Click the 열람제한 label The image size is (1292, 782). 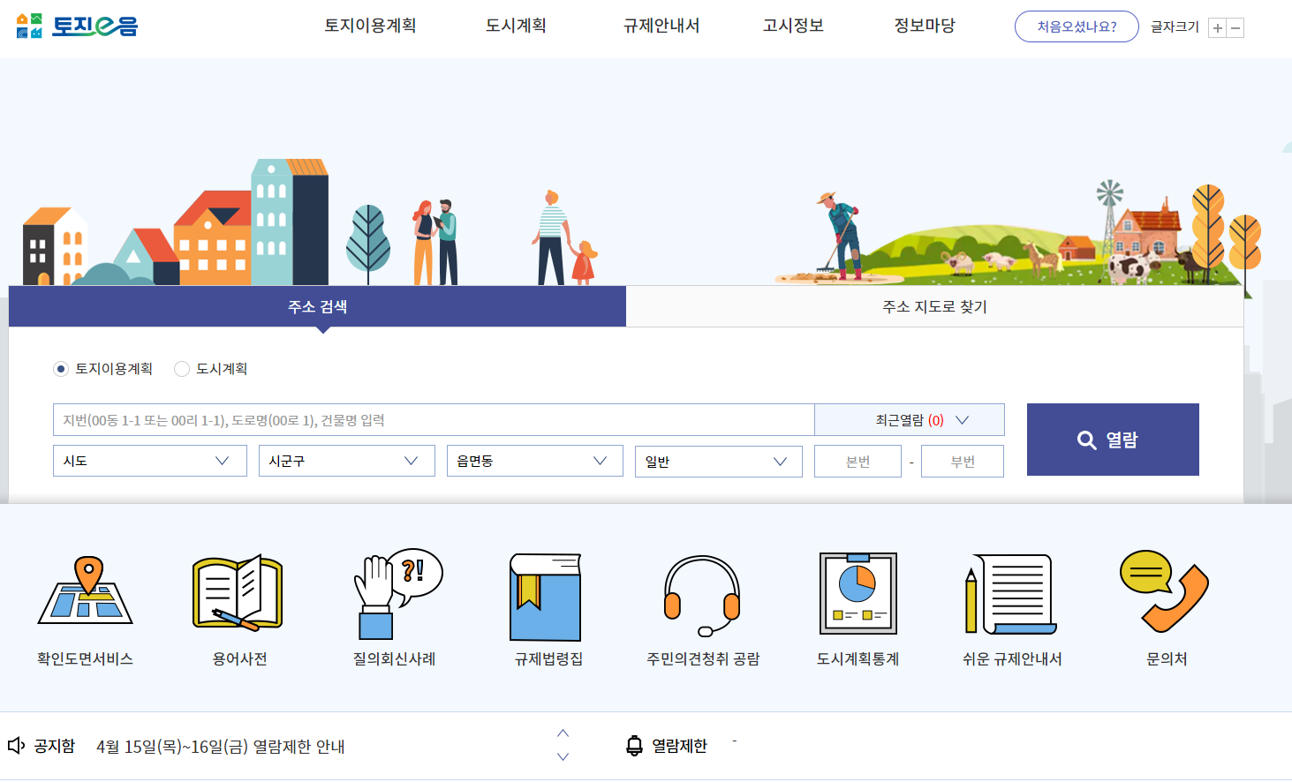tap(679, 747)
